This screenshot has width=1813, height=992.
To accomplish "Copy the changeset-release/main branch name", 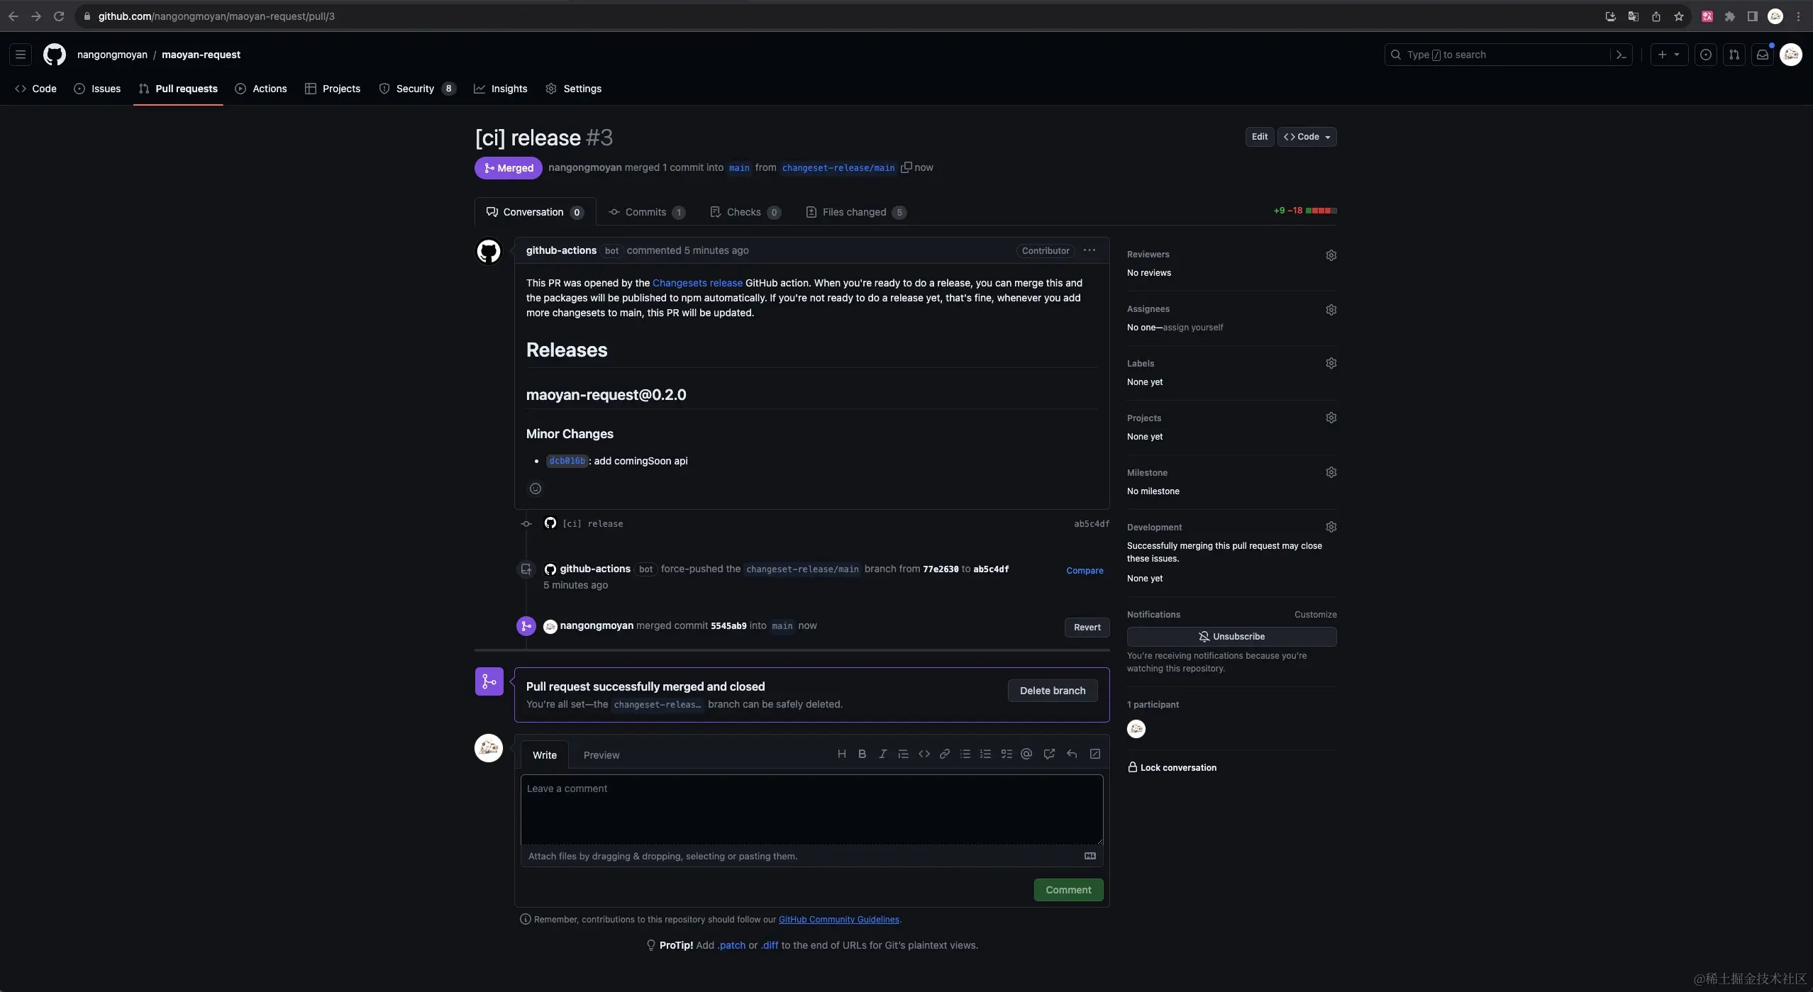I will [x=906, y=168].
